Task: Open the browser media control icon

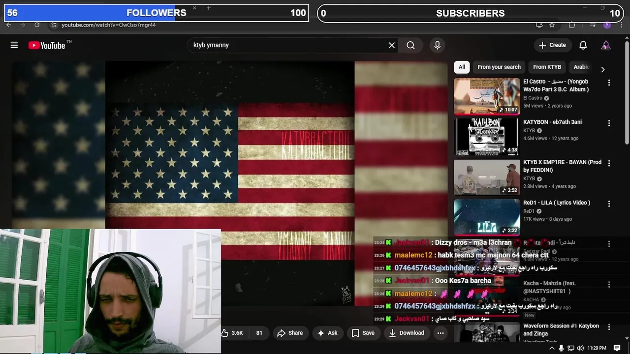Action: coord(593,25)
